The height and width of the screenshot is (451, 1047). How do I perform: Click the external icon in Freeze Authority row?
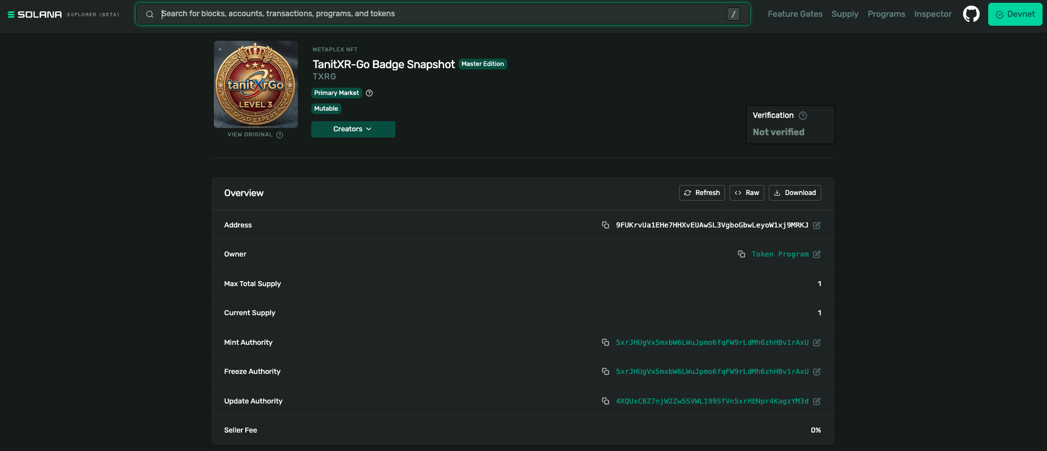pyautogui.click(x=817, y=372)
